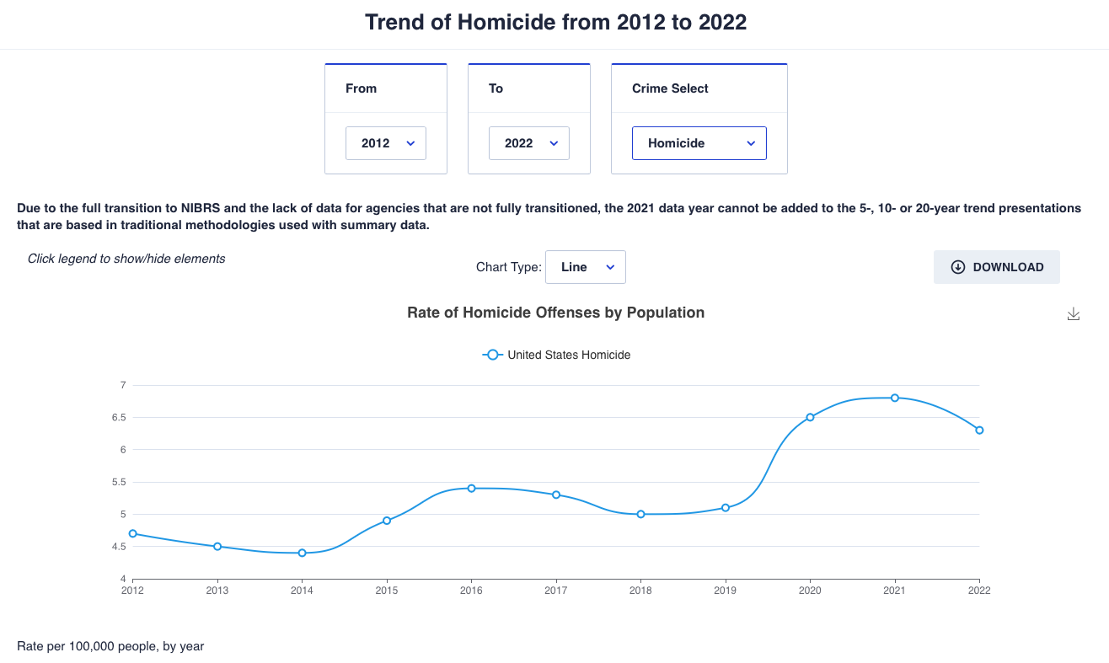The height and width of the screenshot is (663, 1109).
Task: Click the circled arrow icon in DOWNLOAD
Action: coord(957,267)
